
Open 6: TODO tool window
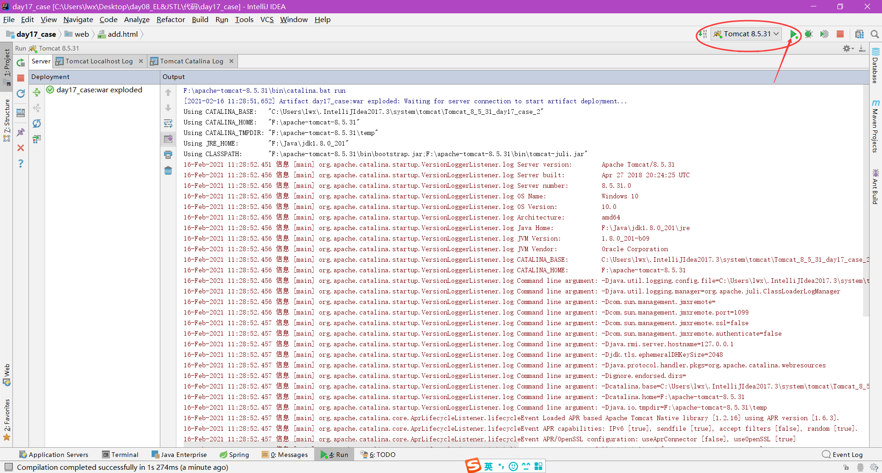(378, 455)
